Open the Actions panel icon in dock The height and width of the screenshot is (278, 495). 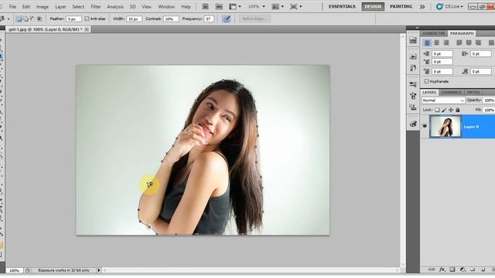click(x=413, y=56)
